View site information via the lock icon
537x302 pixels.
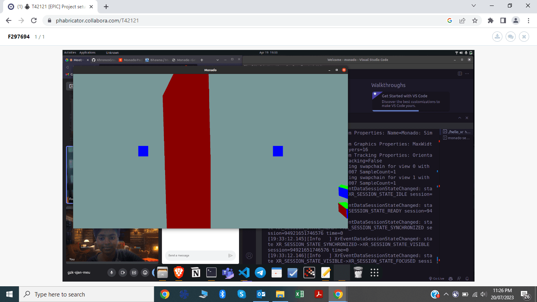[x=50, y=20]
